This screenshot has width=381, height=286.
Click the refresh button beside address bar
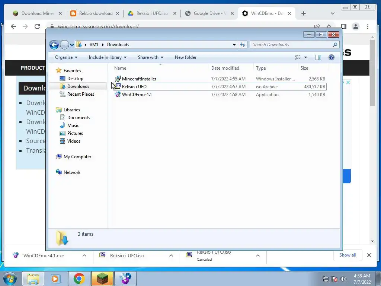click(243, 45)
